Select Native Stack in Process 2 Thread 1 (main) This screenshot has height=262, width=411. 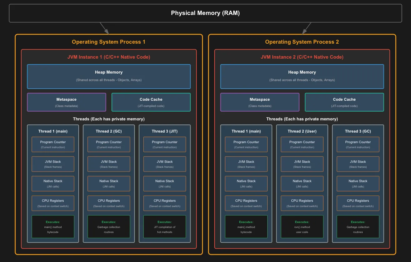pos(246,183)
